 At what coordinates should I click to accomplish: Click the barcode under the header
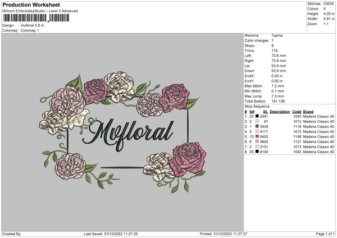click(x=36, y=18)
